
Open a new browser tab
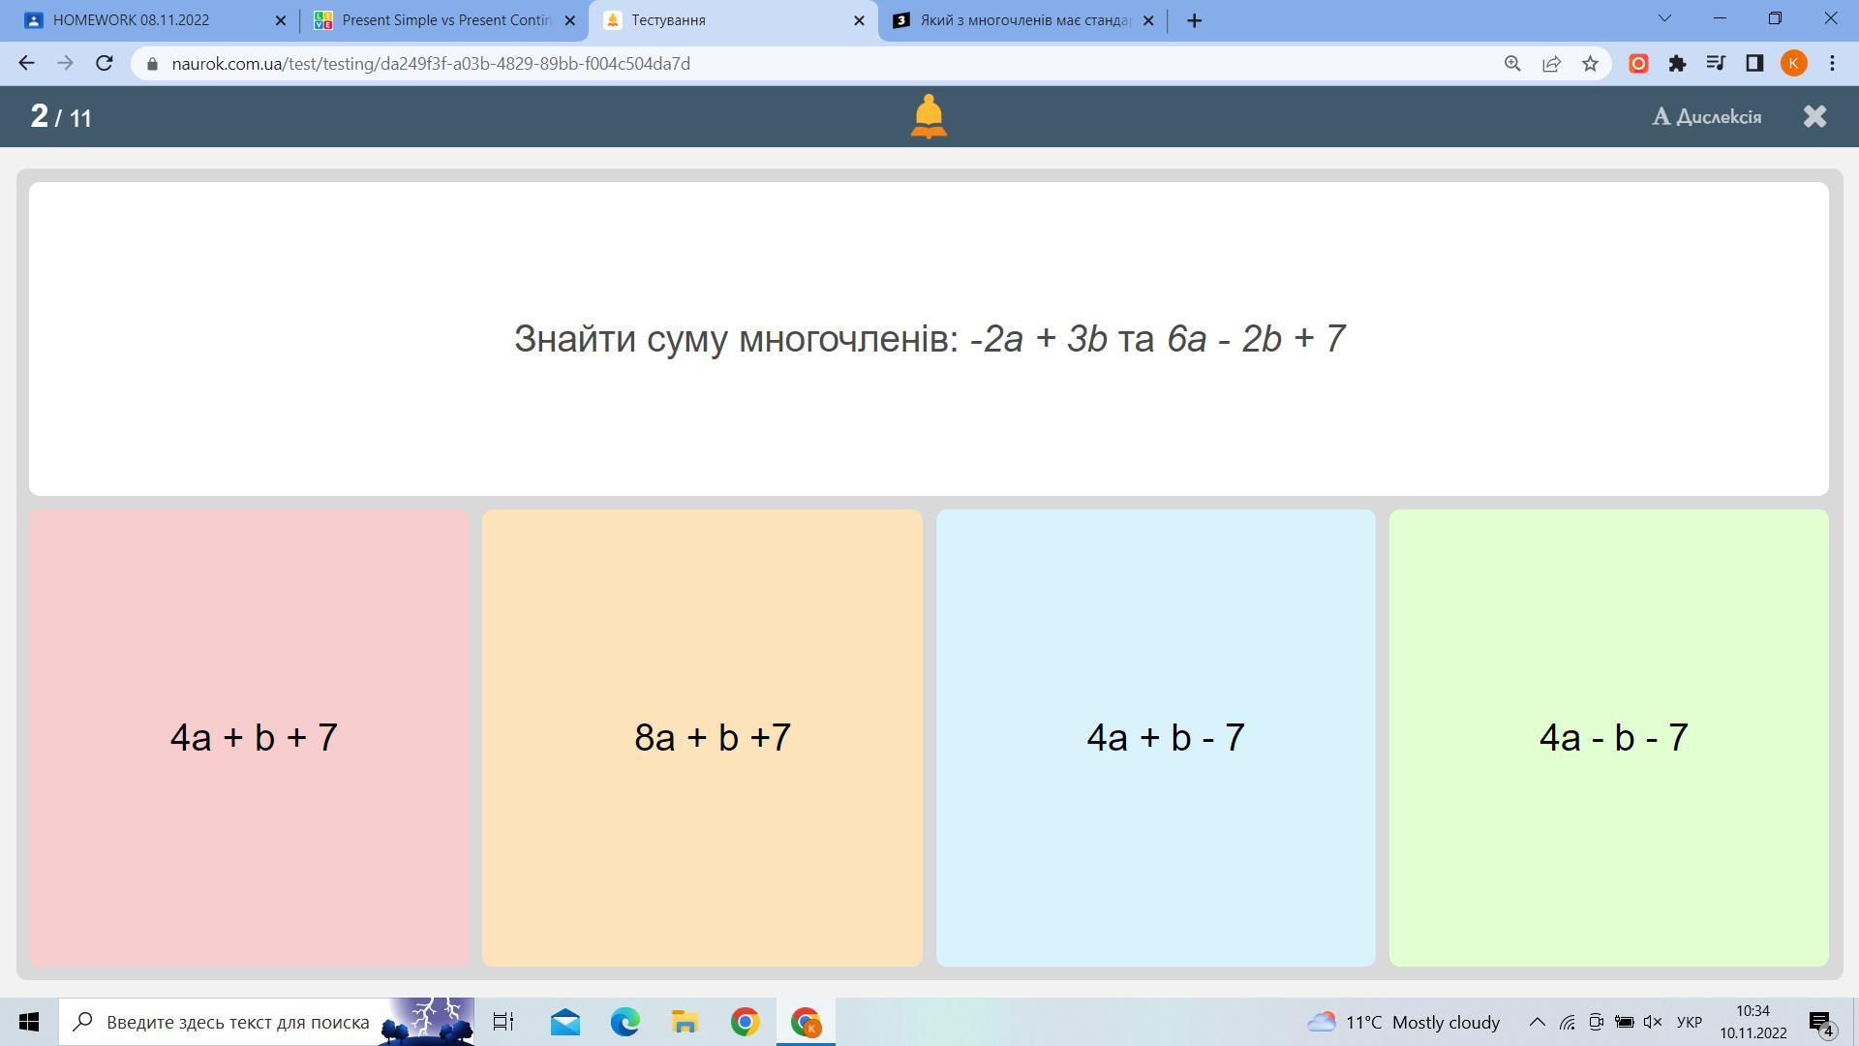tap(1194, 20)
